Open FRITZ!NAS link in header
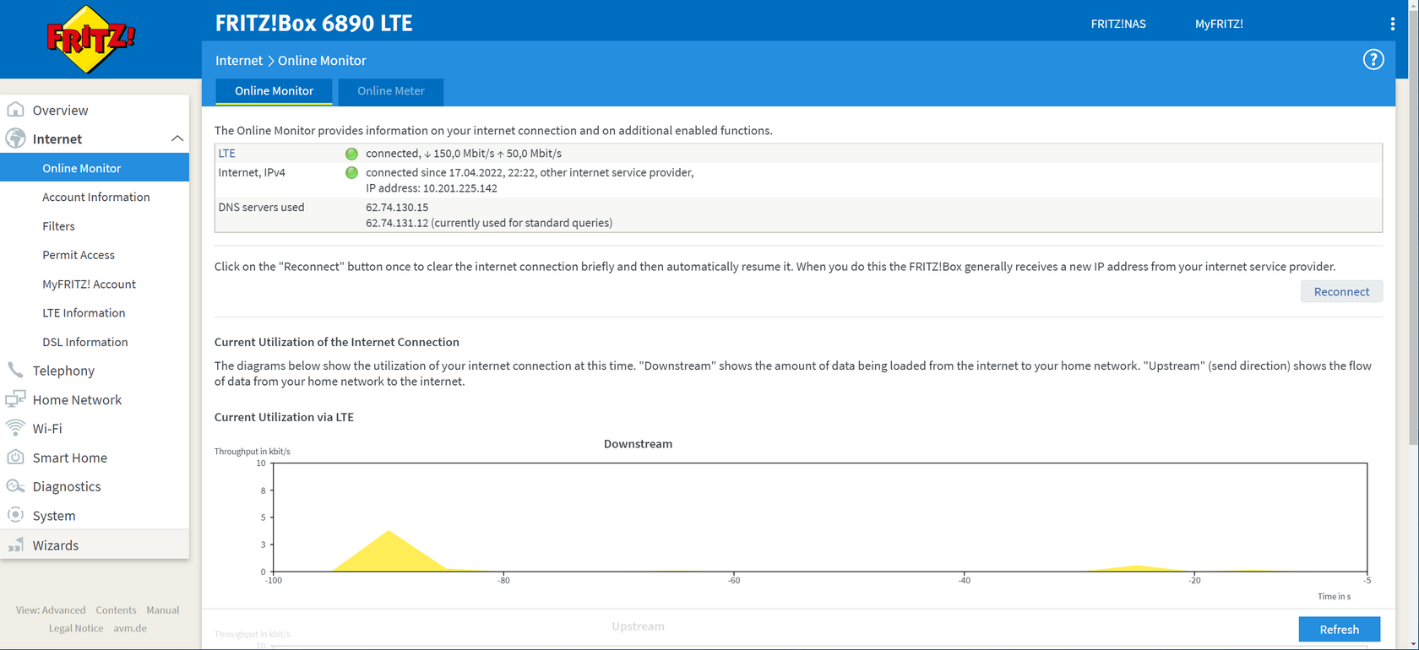Screen dimensions: 1419x650 (x=1118, y=24)
